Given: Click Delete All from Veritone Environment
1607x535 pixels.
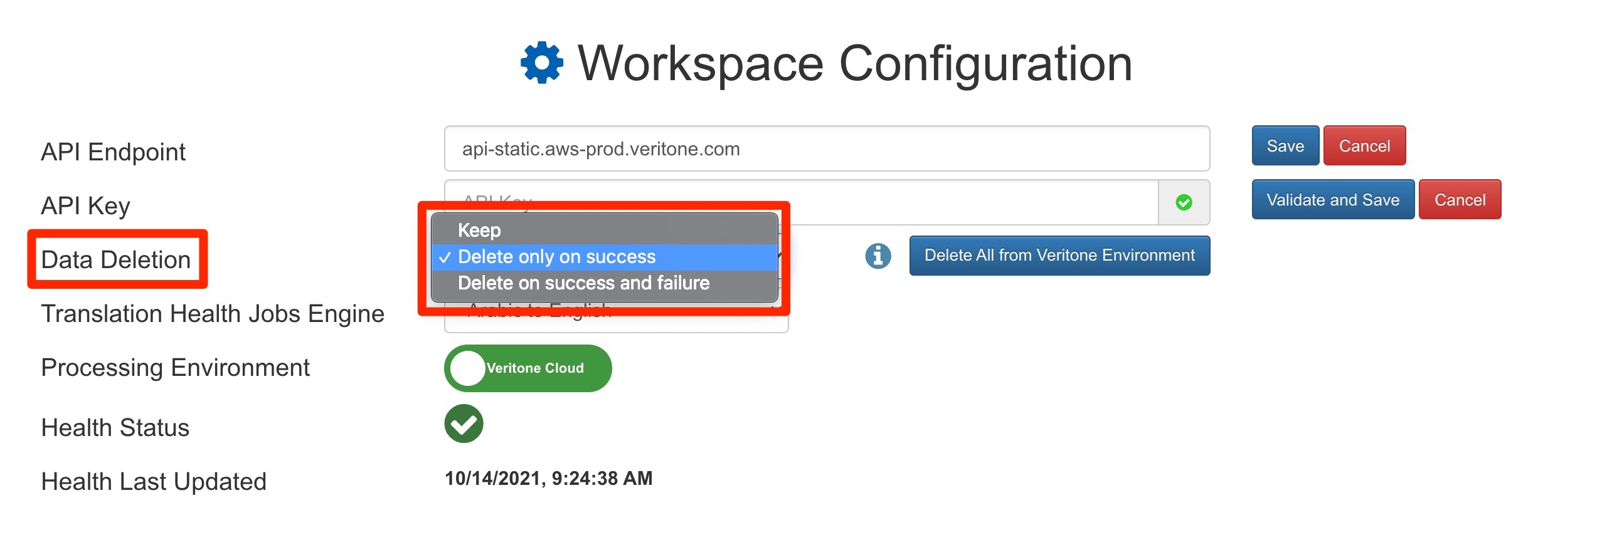Looking at the screenshot, I should click(x=1059, y=256).
